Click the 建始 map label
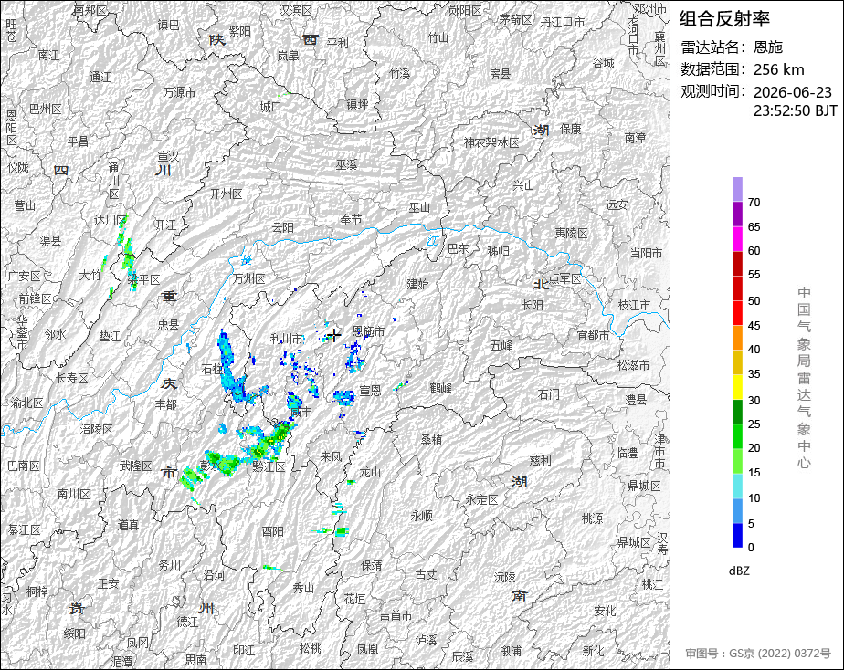This screenshot has width=844, height=670. pos(417,284)
